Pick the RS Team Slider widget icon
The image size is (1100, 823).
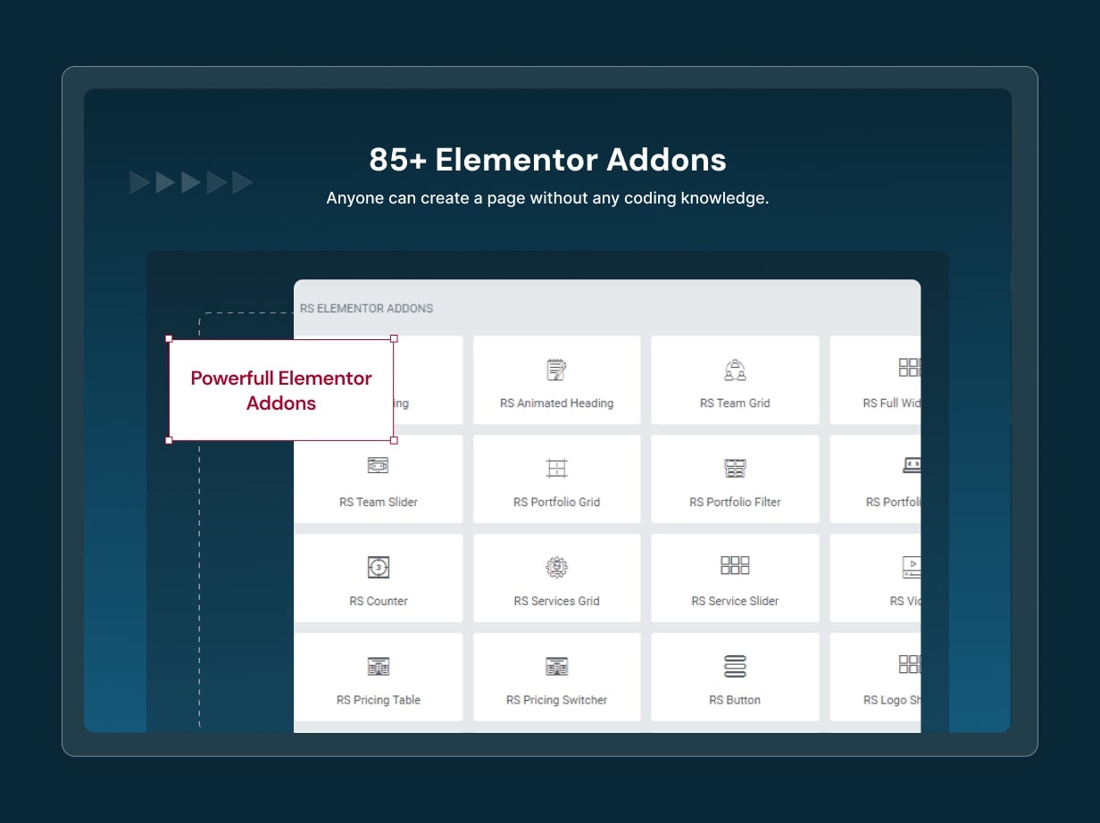(378, 465)
